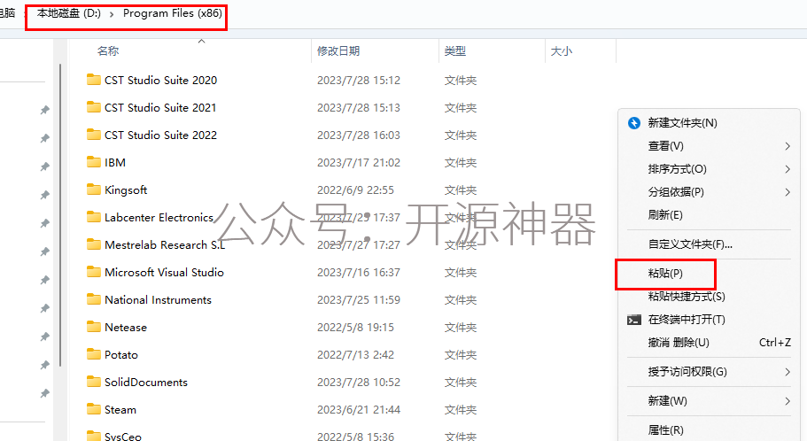Click the Potato folder icon
The height and width of the screenshot is (441, 807).
[x=94, y=354]
